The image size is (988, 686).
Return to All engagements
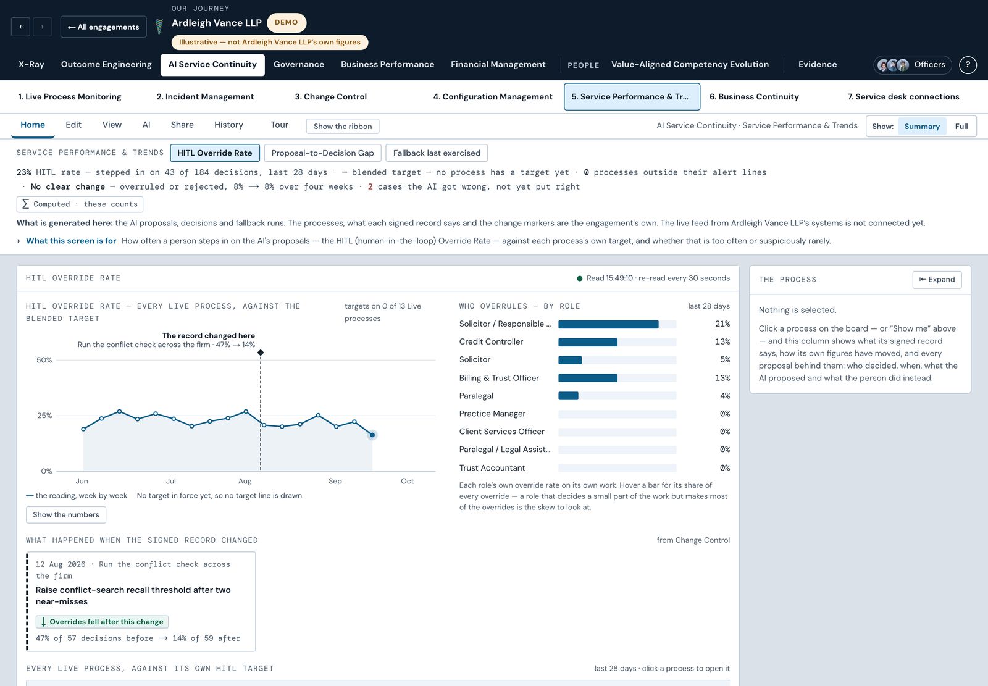104,27
